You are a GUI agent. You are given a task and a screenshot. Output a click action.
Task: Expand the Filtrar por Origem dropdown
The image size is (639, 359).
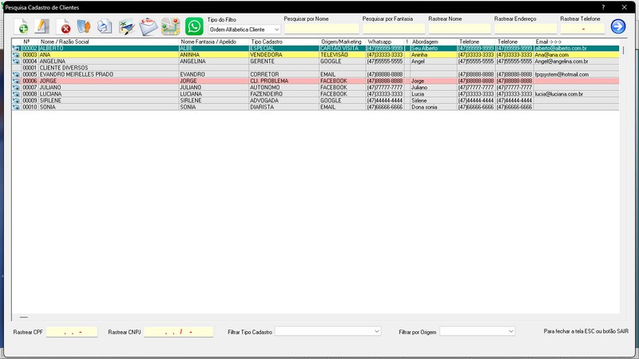click(478, 331)
